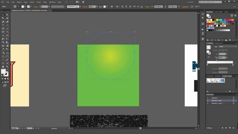Image resolution: width=238 pixels, height=134 pixels.
Task: Click the fill swatch in control bar
Action: (x=23, y=7)
